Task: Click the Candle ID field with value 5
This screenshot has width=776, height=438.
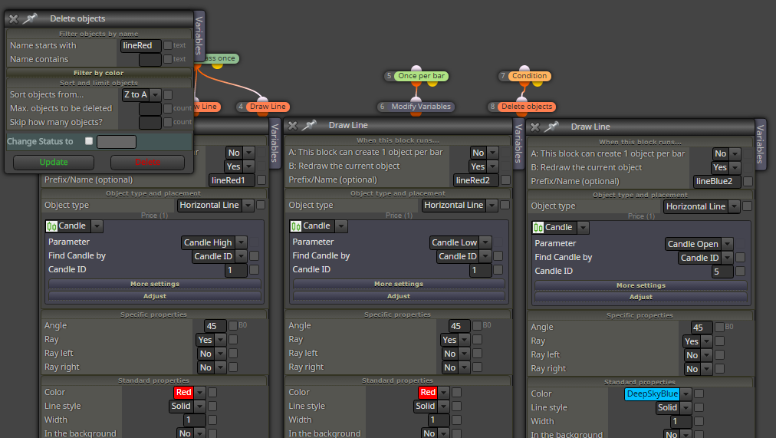Action: (723, 272)
